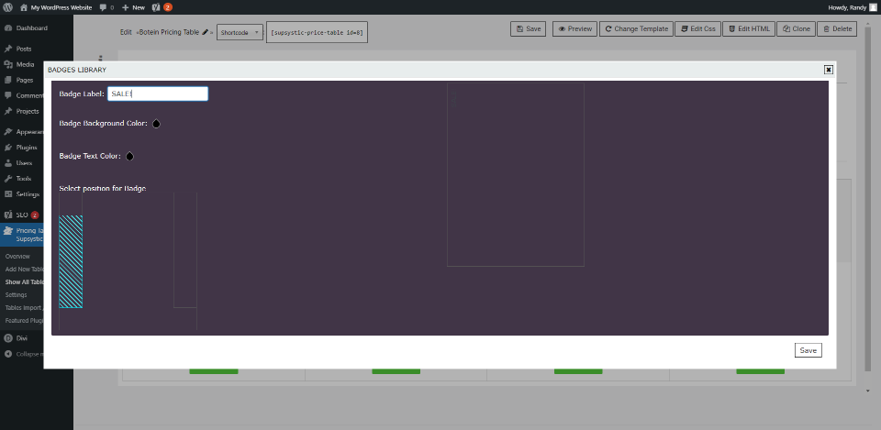Click the Change Template button

(636, 29)
